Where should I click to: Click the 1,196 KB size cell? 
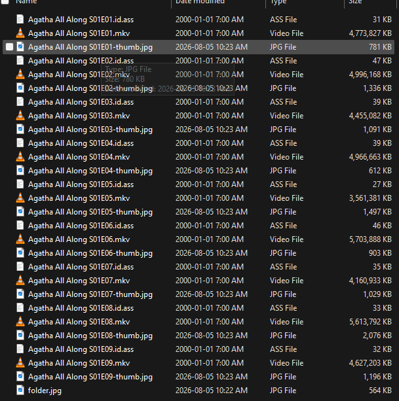377,377
